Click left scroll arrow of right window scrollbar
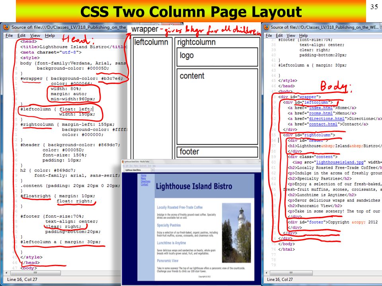This screenshot has width=382, height=286. (266, 273)
